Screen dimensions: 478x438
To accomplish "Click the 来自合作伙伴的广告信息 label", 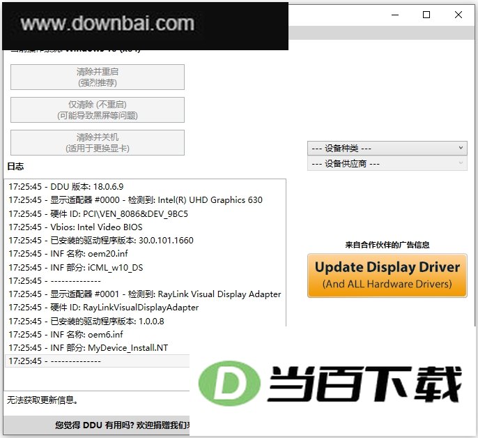I will [387, 245].
